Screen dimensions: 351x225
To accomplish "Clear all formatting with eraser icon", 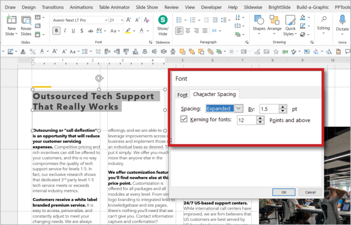I will pos(147,20).
